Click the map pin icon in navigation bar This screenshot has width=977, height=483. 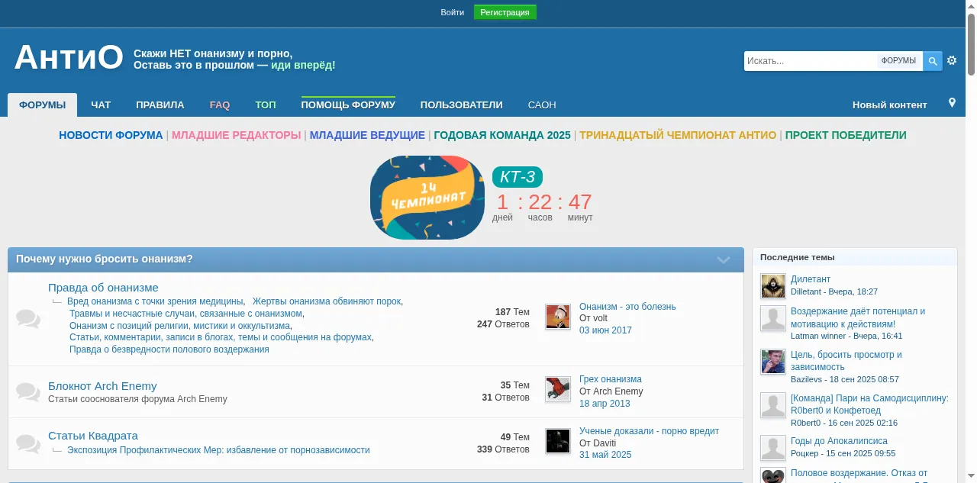point(952,103)
